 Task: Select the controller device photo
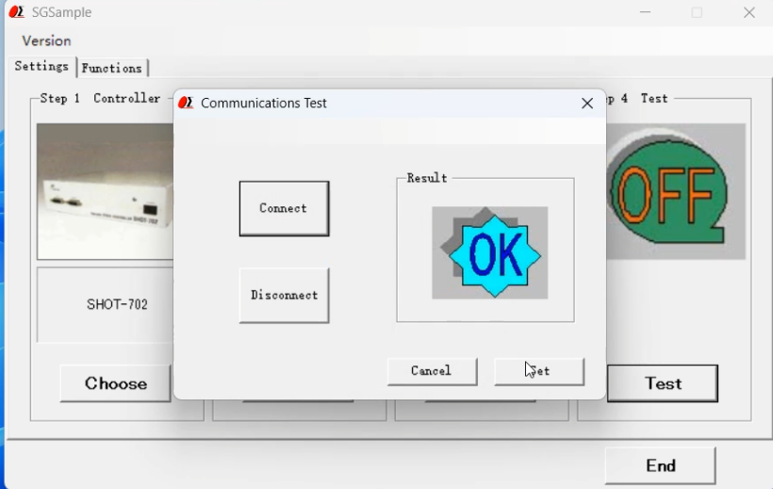105,191
